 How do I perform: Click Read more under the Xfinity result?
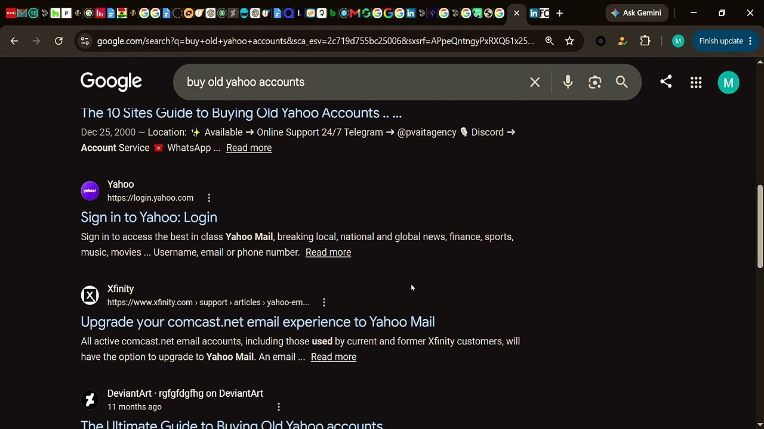[x=334, y=357]
